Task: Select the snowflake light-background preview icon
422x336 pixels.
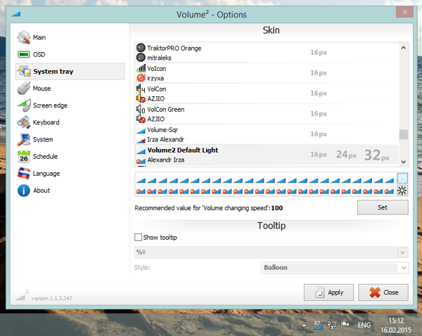Action: coord(402,179)
